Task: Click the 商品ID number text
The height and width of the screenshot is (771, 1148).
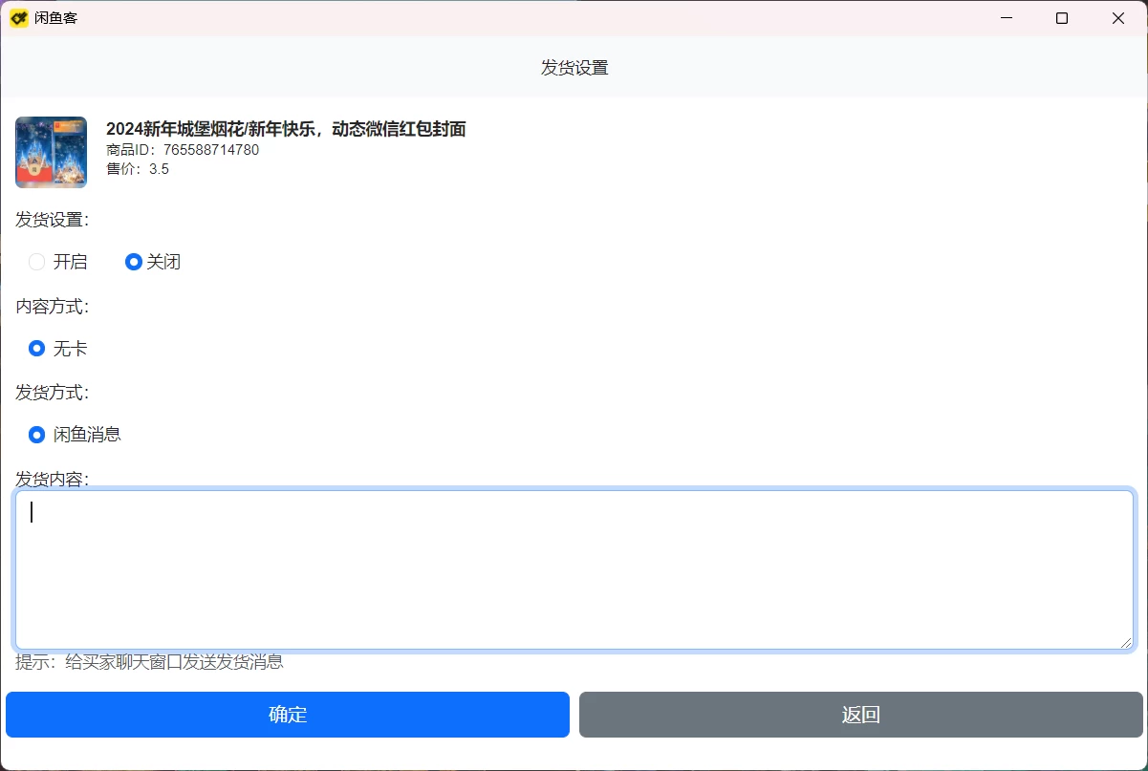Action: click(x=182, y=149)
